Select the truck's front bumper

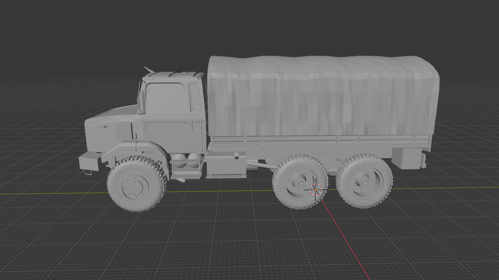[x=90, y=162]
